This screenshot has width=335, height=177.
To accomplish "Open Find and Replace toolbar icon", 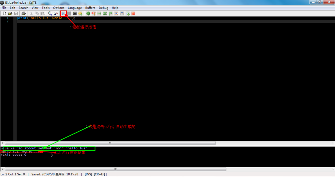I will click(x=56, y=13).
